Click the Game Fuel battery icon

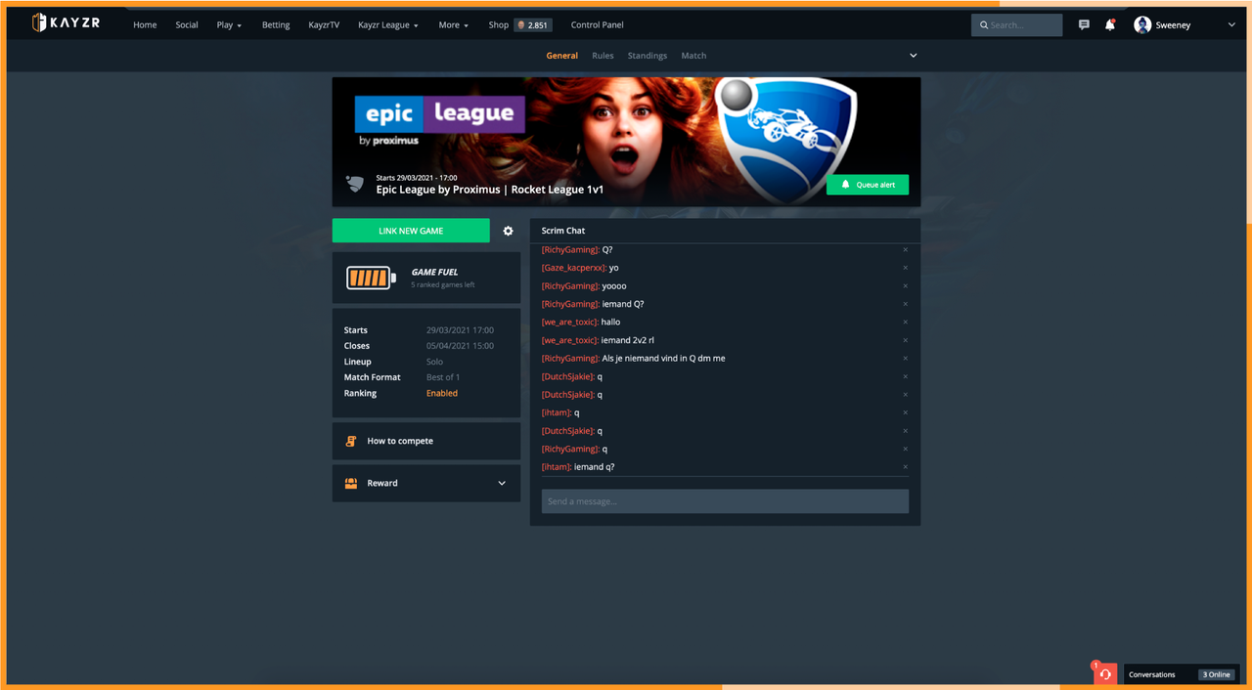371,278
